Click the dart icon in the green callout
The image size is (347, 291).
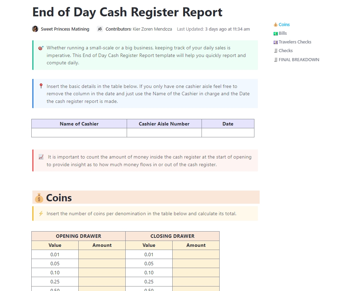pyautogui.click(x=40, y=48)
